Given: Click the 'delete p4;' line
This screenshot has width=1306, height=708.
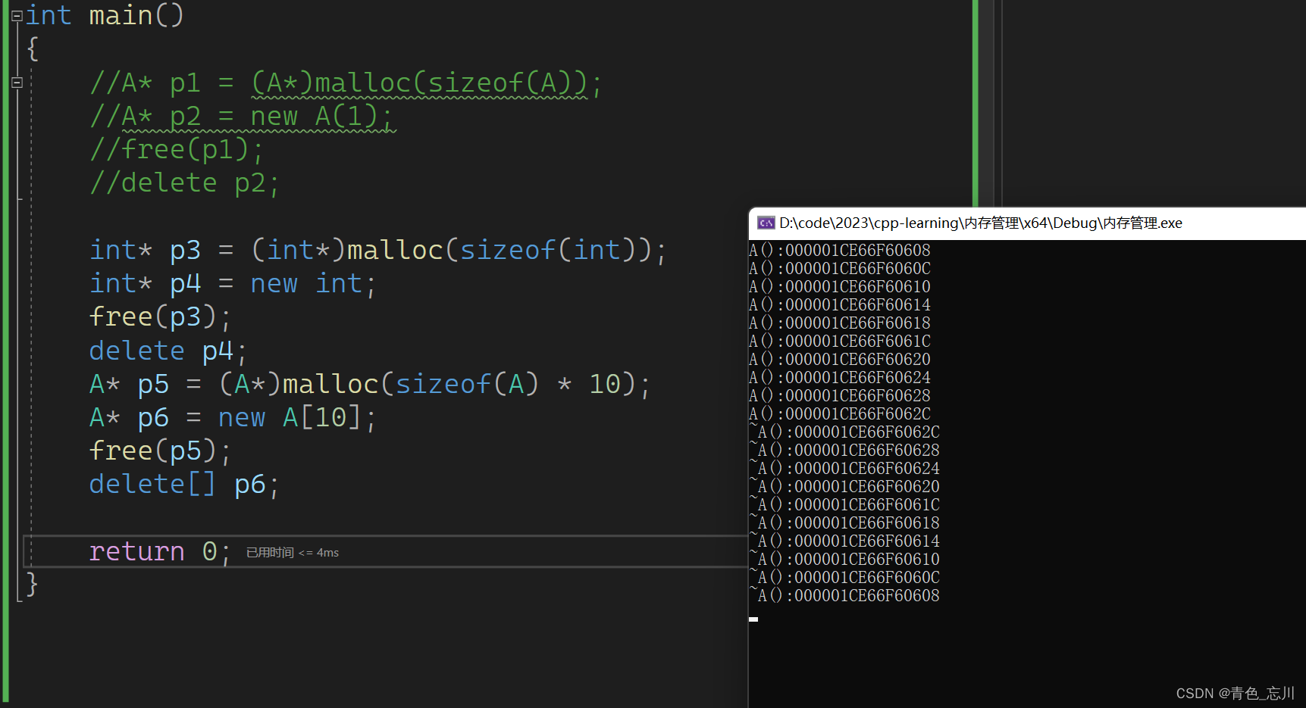Looking at the screenshot, I should [x=168, y=351].
